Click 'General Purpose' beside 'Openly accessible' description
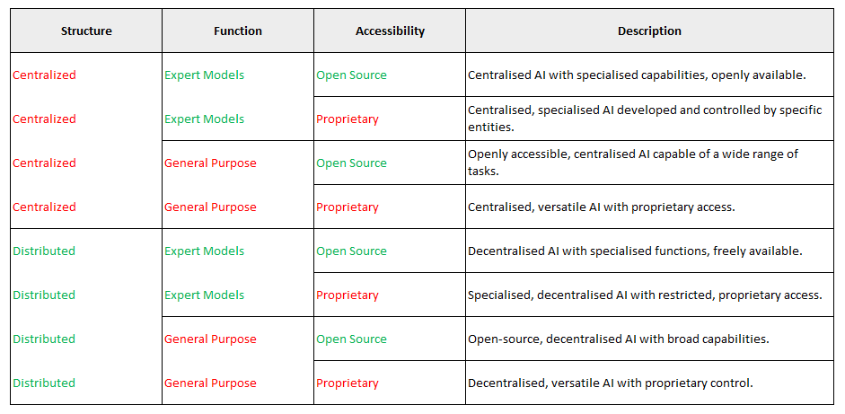 tap(210, 163)
